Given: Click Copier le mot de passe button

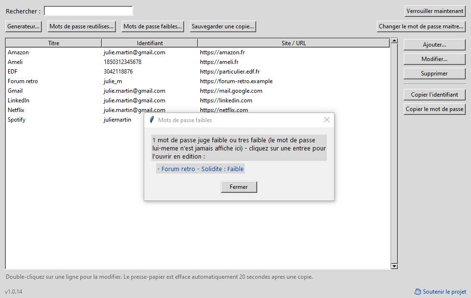Looking at the screenshot, I should coord(434,109).
